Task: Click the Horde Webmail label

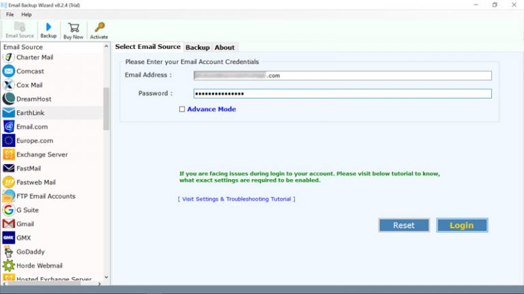Action: point(40,265)
